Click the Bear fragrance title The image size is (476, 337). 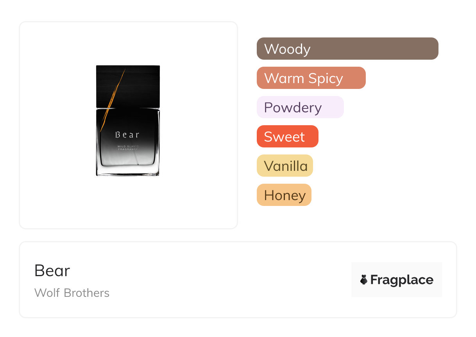tap(52, 270)
